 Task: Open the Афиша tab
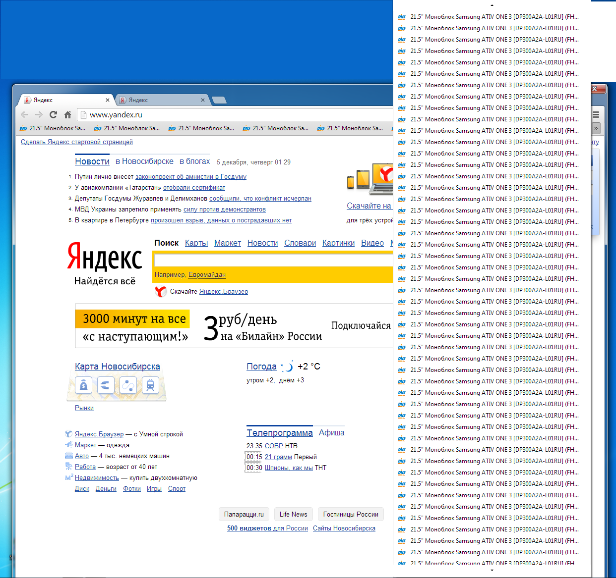(331, 433)
